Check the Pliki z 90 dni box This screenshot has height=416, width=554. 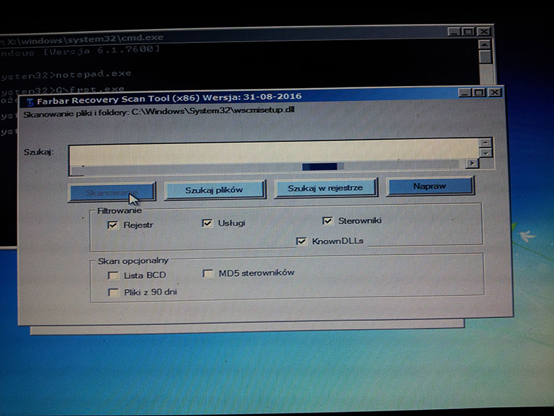(x=113, y=292)
